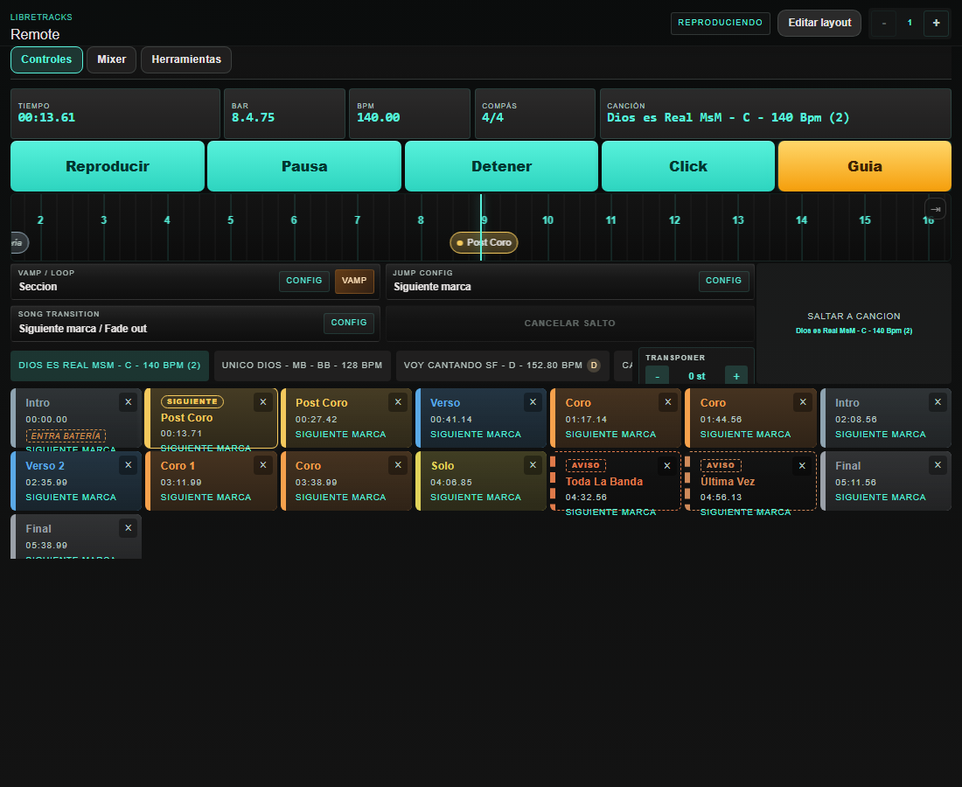
Task: Remove the Coro marker at 01:17.14
Action: coord(668,402)
